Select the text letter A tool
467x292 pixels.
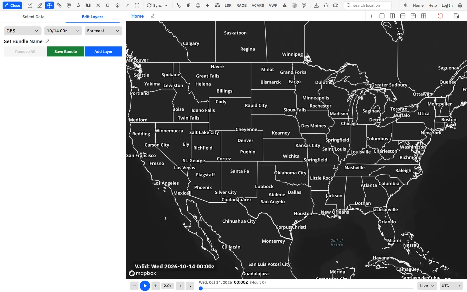79,5
